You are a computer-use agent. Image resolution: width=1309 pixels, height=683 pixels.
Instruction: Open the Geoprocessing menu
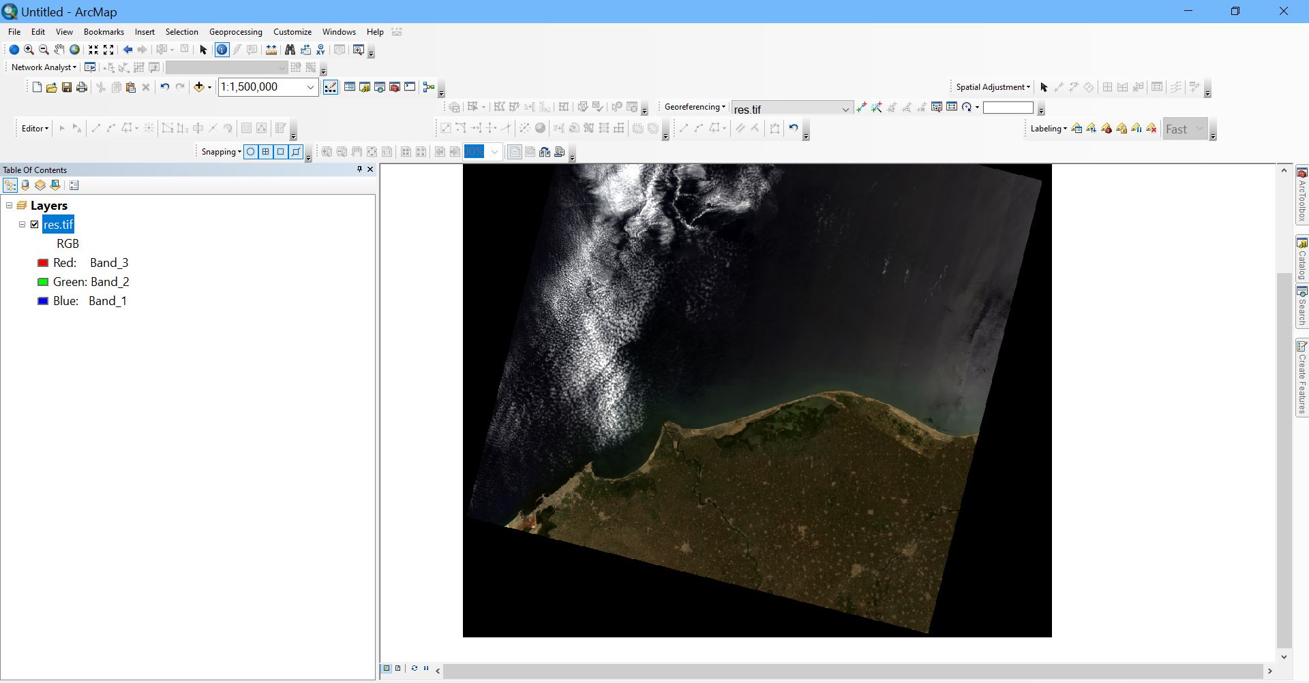point(235,32)
